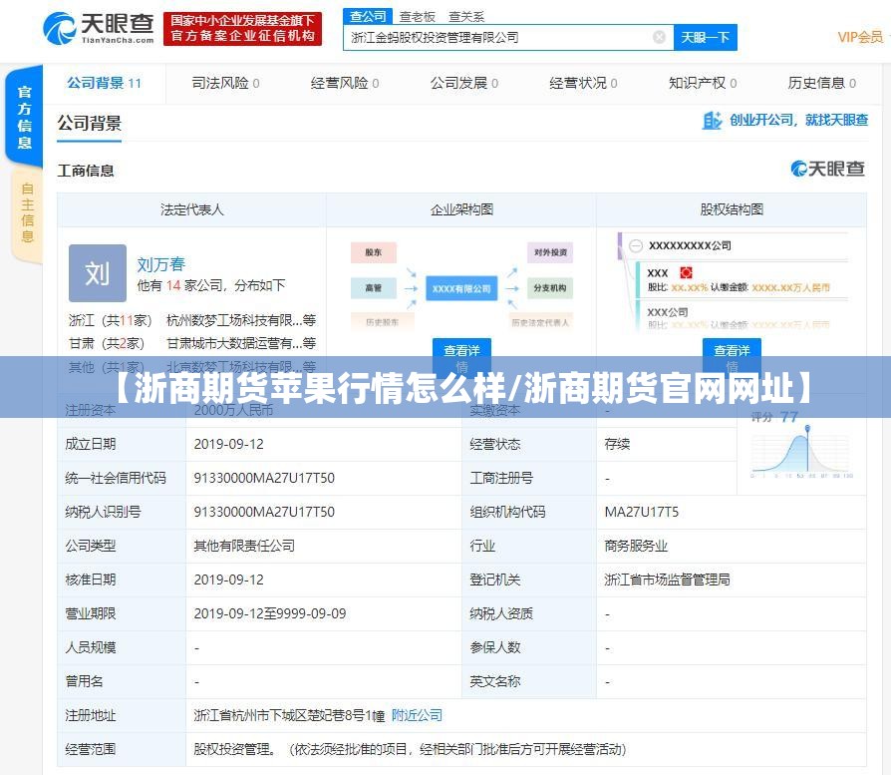
Task: Click the 附近公司 link
Action: 417,715
